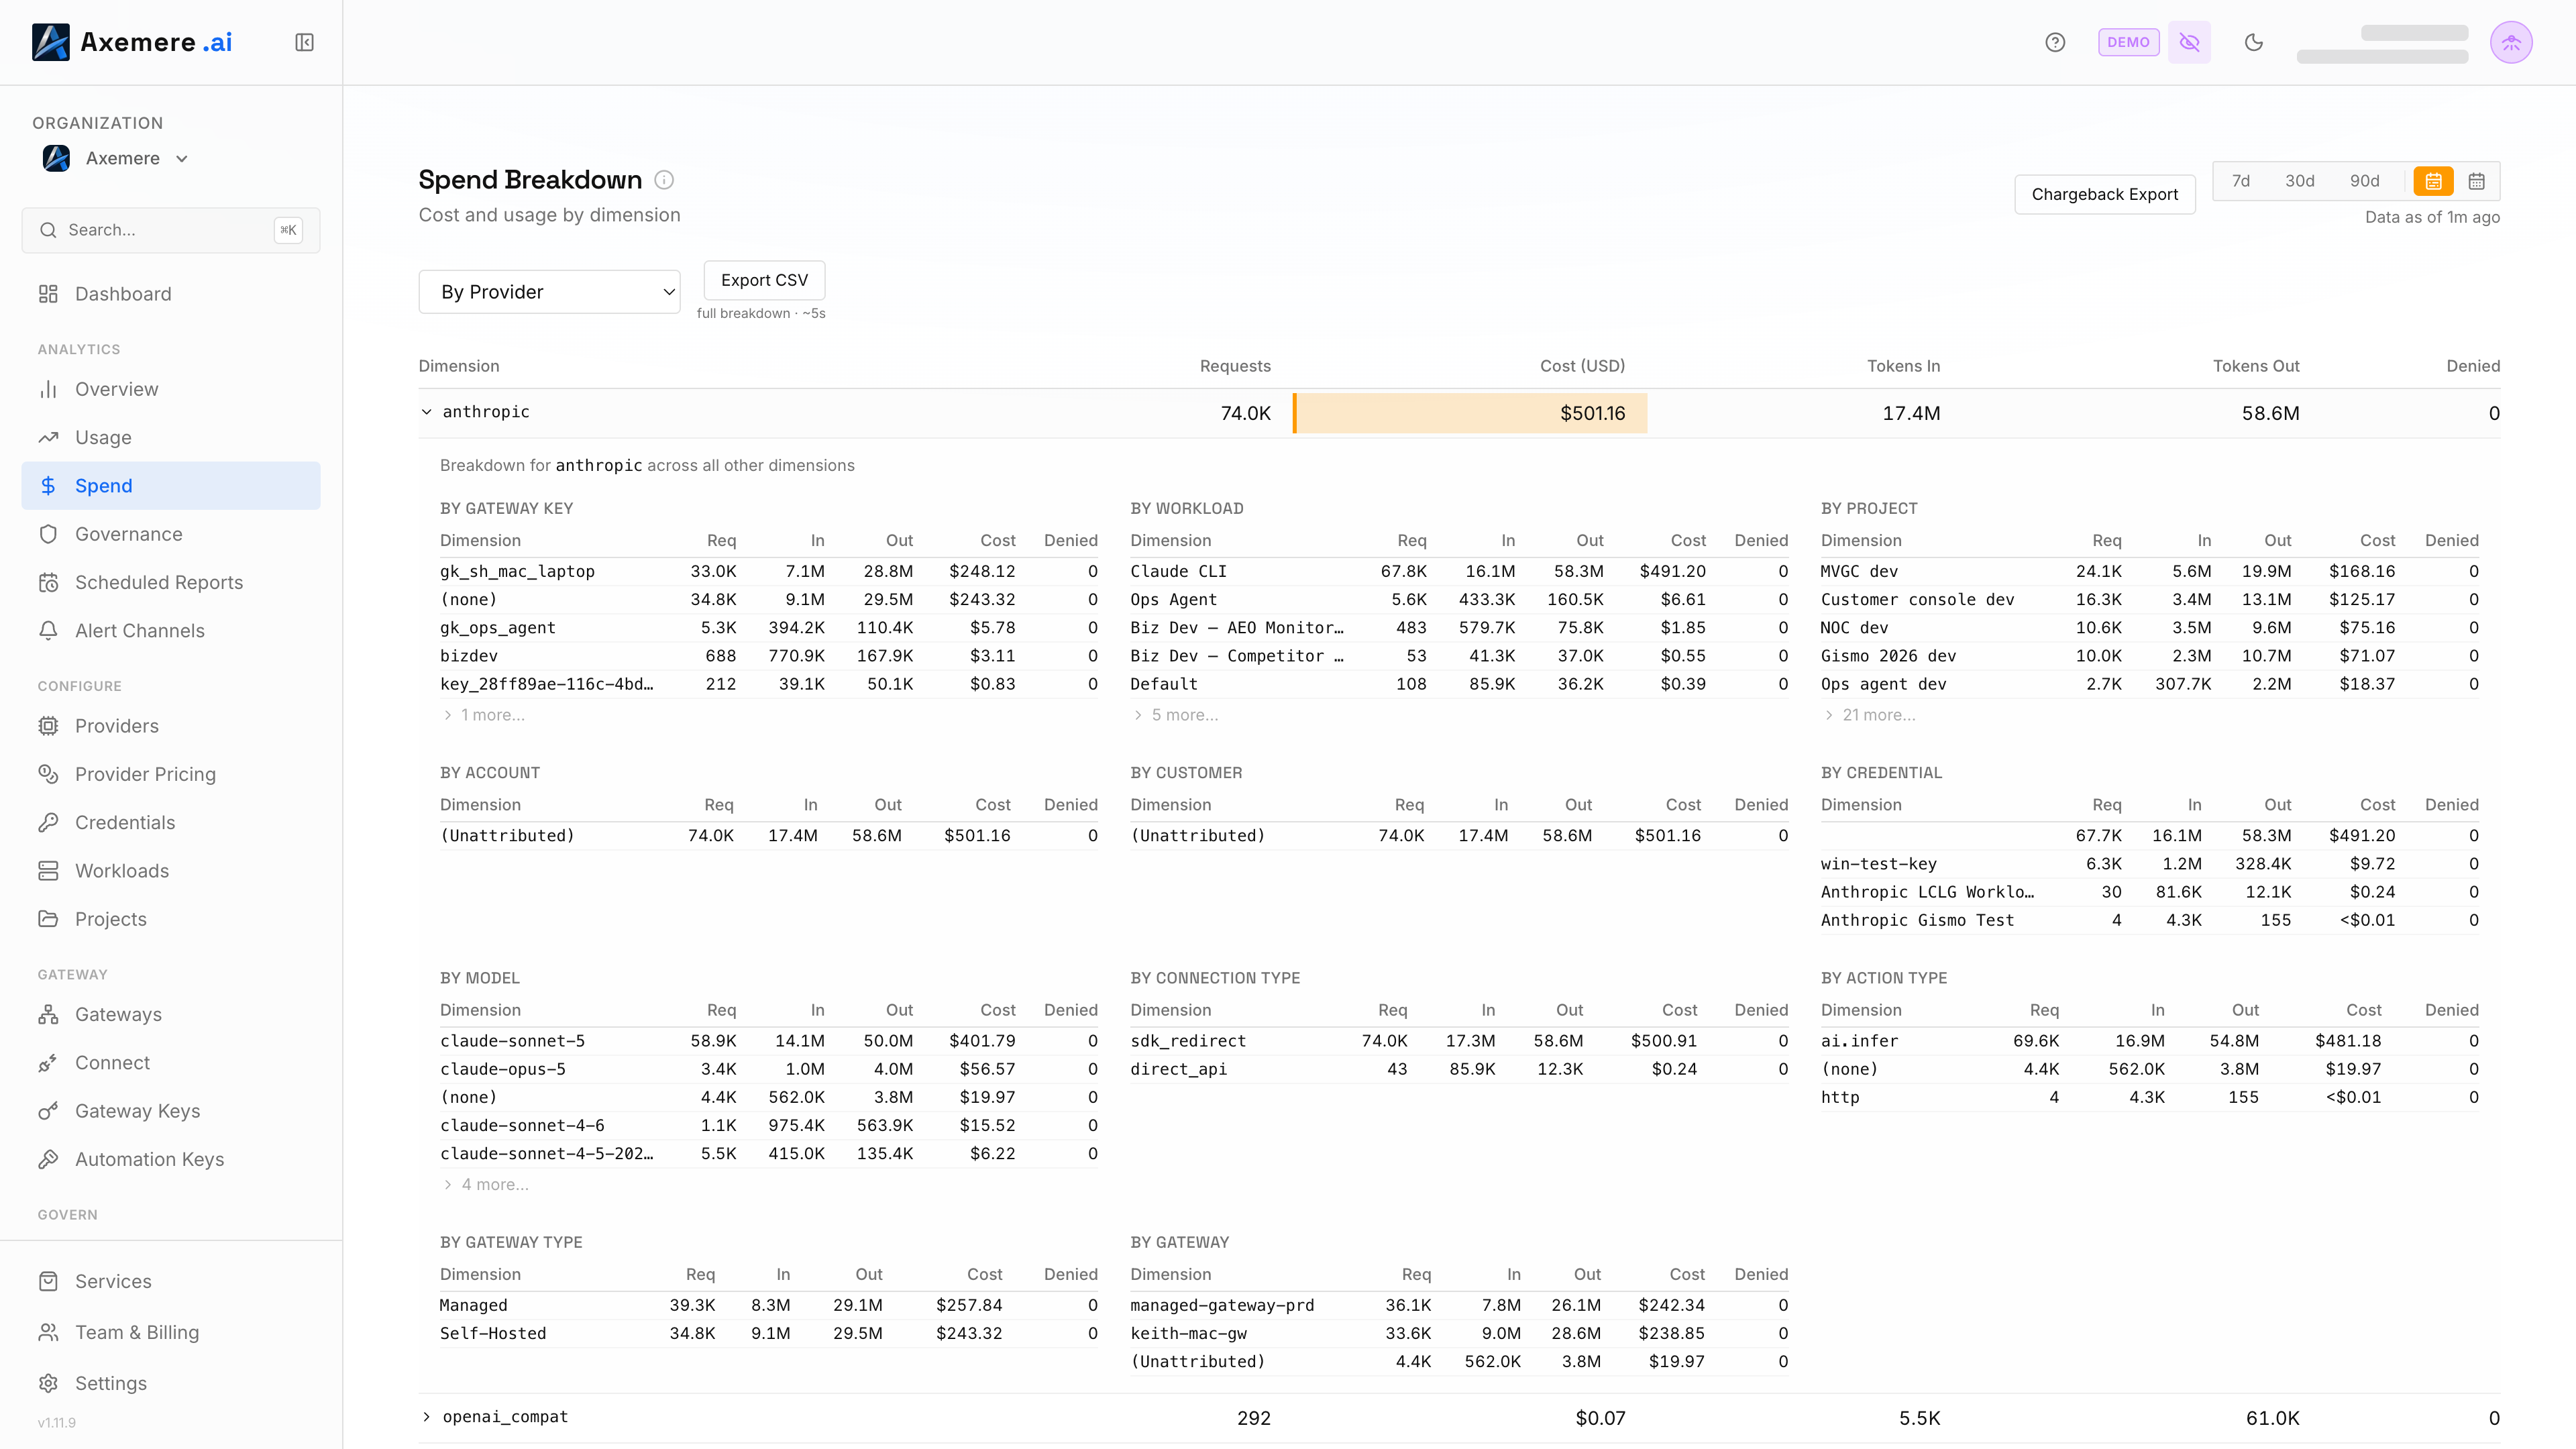The image size is (2576, 1449).
Task: Click managed-gateway-prd gateway row
Action: 1459,1305
